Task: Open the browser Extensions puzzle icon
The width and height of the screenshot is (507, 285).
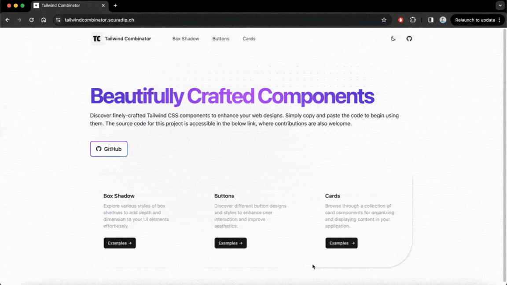Action: click(x=413, y=20)
